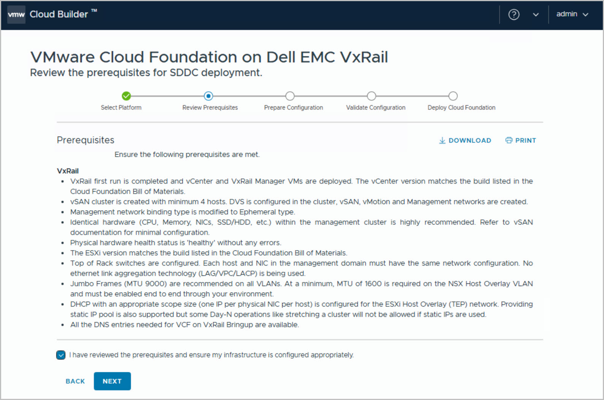Viewport: 604px width, 400px height.
Task: Click the Validate Configuration step label
Action: point(376,108)
